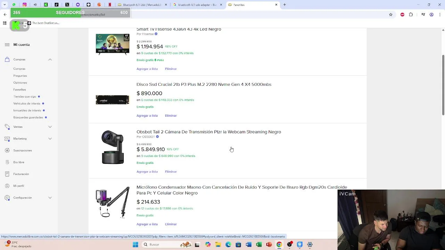Image resolution: width=445 pixels, height=250 pixels.
Task: Open PowerPoint from the taskbar
Action: coord(269,244)
